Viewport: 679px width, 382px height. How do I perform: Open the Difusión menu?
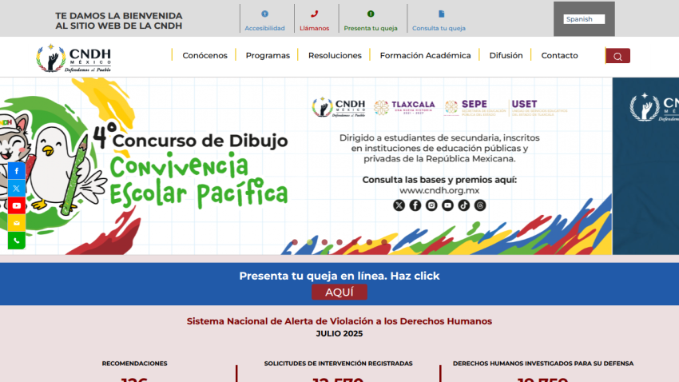506,55
